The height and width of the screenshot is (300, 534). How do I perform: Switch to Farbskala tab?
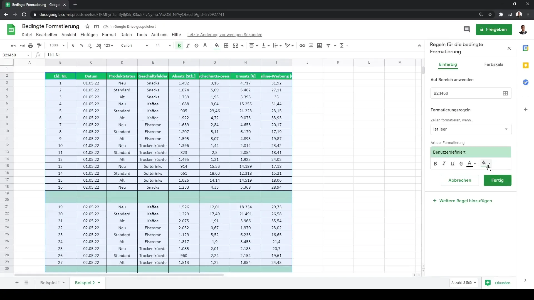[494, 64]
